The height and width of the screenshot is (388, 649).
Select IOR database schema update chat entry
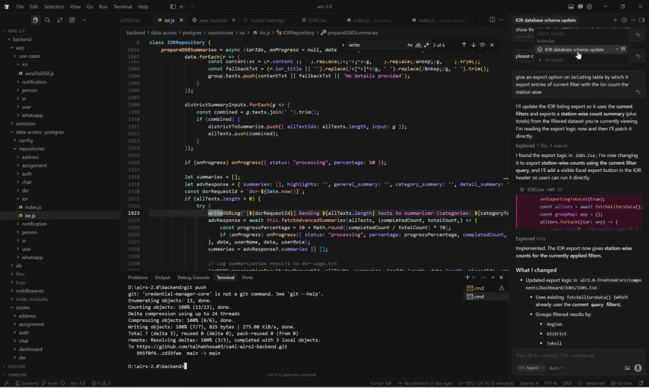click(x=574, y=49)
